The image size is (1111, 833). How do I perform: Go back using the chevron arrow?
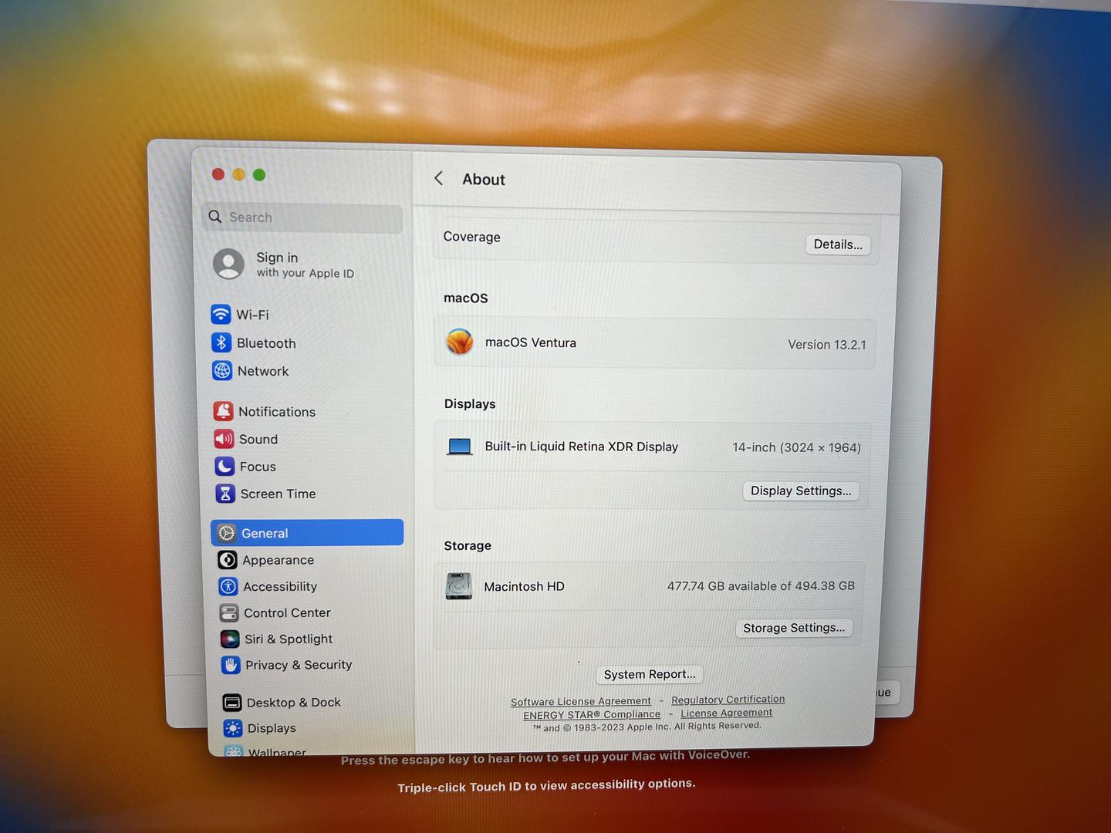point(438,178)
